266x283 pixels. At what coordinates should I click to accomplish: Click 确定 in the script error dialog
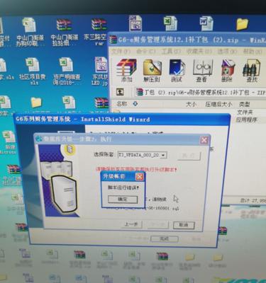click(123, 200)
